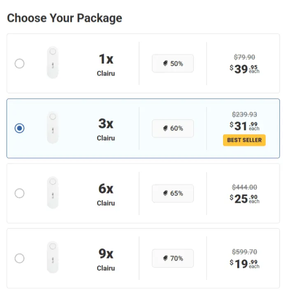Click the 3x package product image
Viewport: 286px width, 296px height.
[53, 128]
